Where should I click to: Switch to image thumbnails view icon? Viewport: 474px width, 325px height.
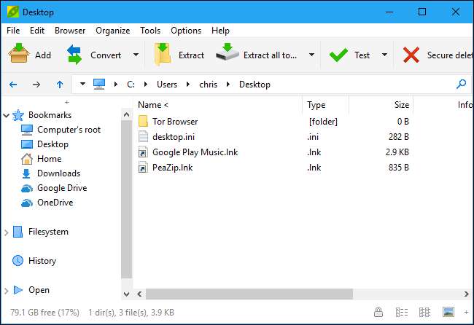click(x=448, y=312)
